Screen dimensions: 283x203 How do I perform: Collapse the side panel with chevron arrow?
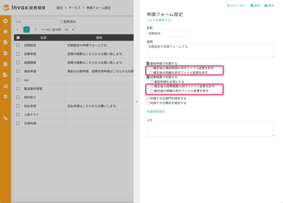pos(137,102)
